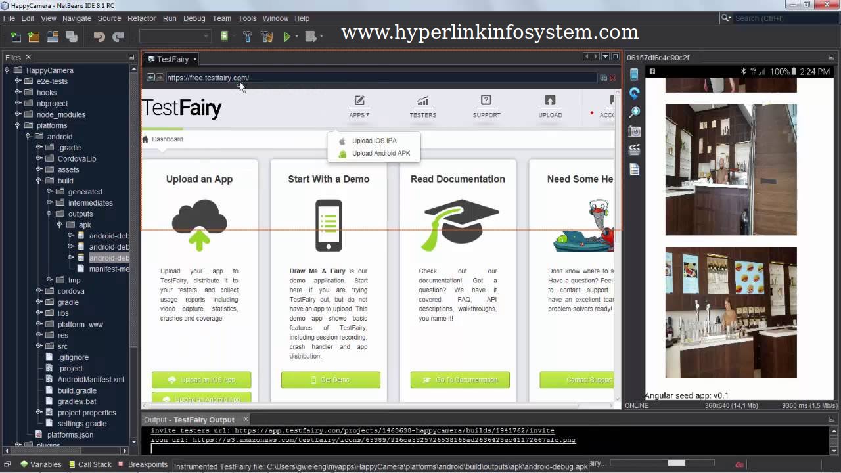Click the TESTERS chart icon

click(422, 101)
